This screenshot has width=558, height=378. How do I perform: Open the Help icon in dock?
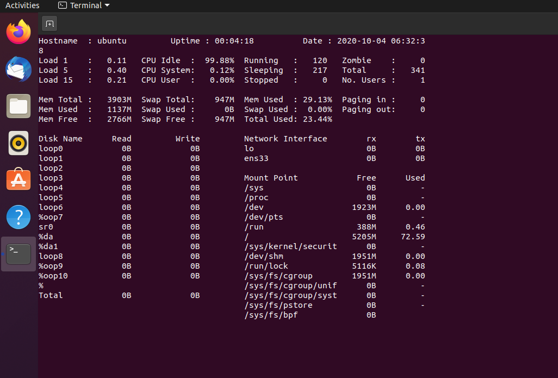[x=18, y=217]
